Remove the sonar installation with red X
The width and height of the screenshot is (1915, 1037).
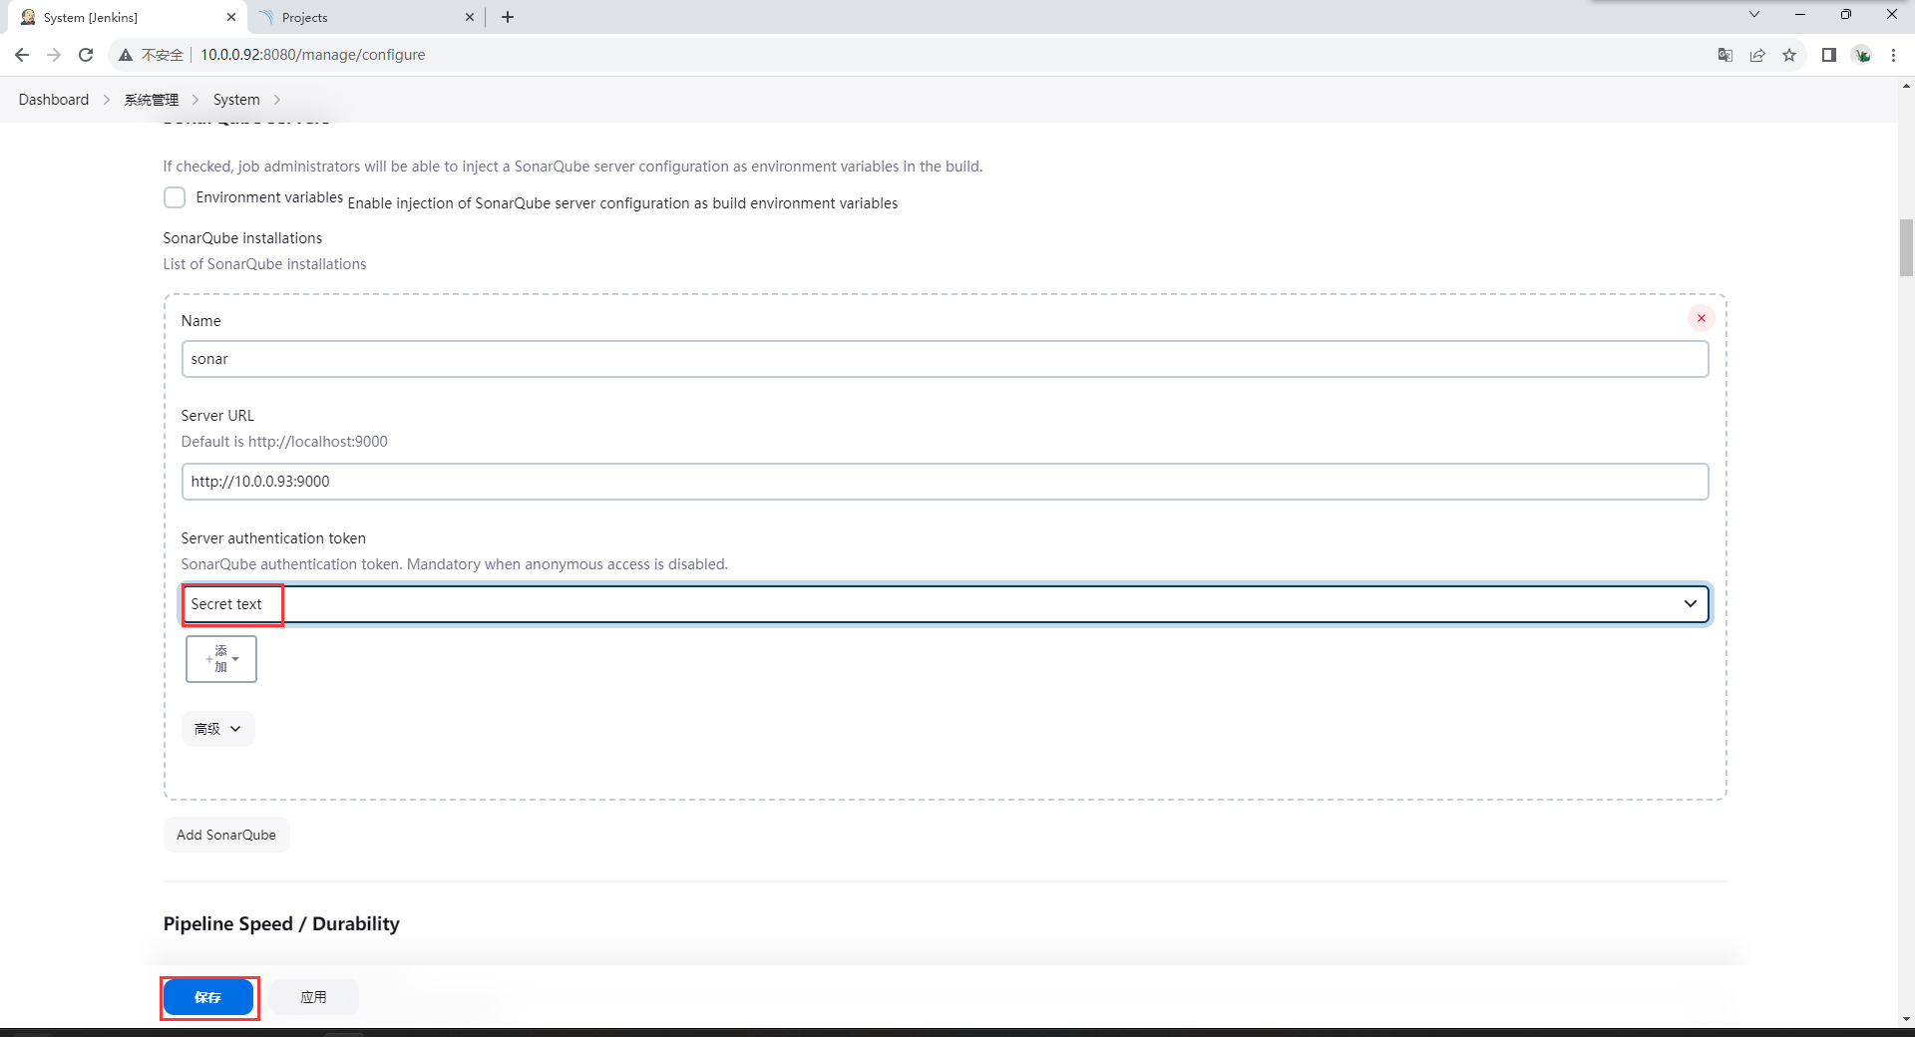pos(1702,318)
